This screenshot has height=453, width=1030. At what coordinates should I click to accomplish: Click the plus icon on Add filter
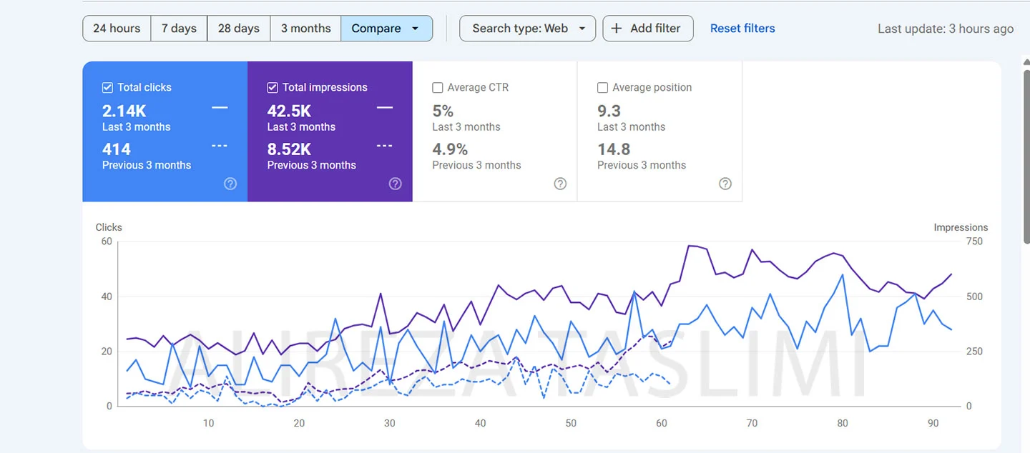tap(617, 29)
